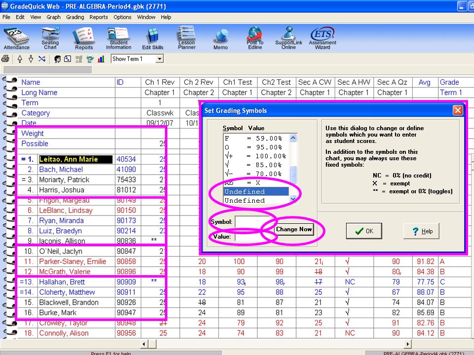Click the up arrow toolbar icon

tap(20, 59)
